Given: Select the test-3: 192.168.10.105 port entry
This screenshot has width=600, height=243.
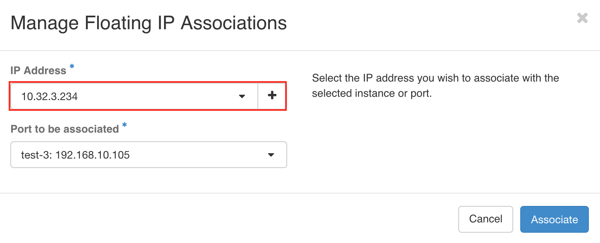Looking at the screenshot, I should tap(149, 155).
